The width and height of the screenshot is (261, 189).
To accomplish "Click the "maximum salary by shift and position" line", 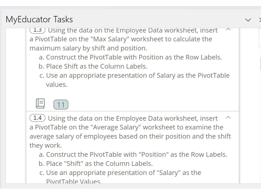I will point(88,48).
